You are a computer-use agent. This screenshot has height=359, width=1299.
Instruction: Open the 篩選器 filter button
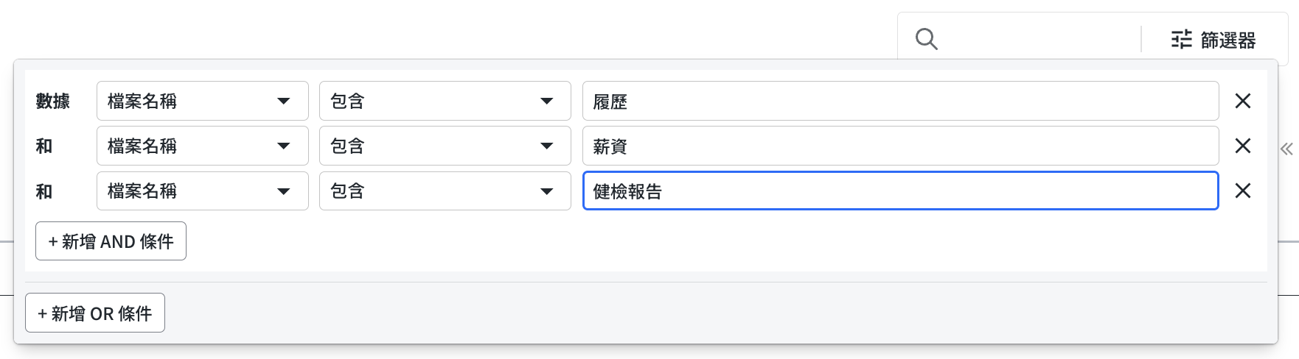point(1213,40)
